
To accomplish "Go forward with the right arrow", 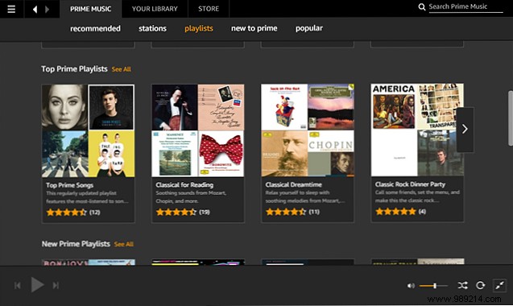I will (47, 9).
